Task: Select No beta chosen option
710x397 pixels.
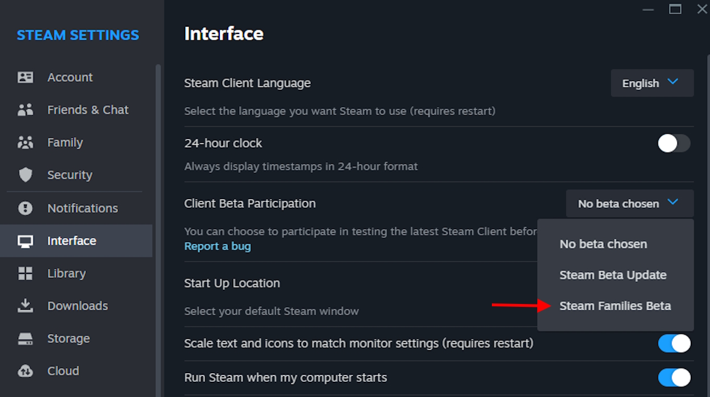Action: pyautogui.click(x=603, y=244)
